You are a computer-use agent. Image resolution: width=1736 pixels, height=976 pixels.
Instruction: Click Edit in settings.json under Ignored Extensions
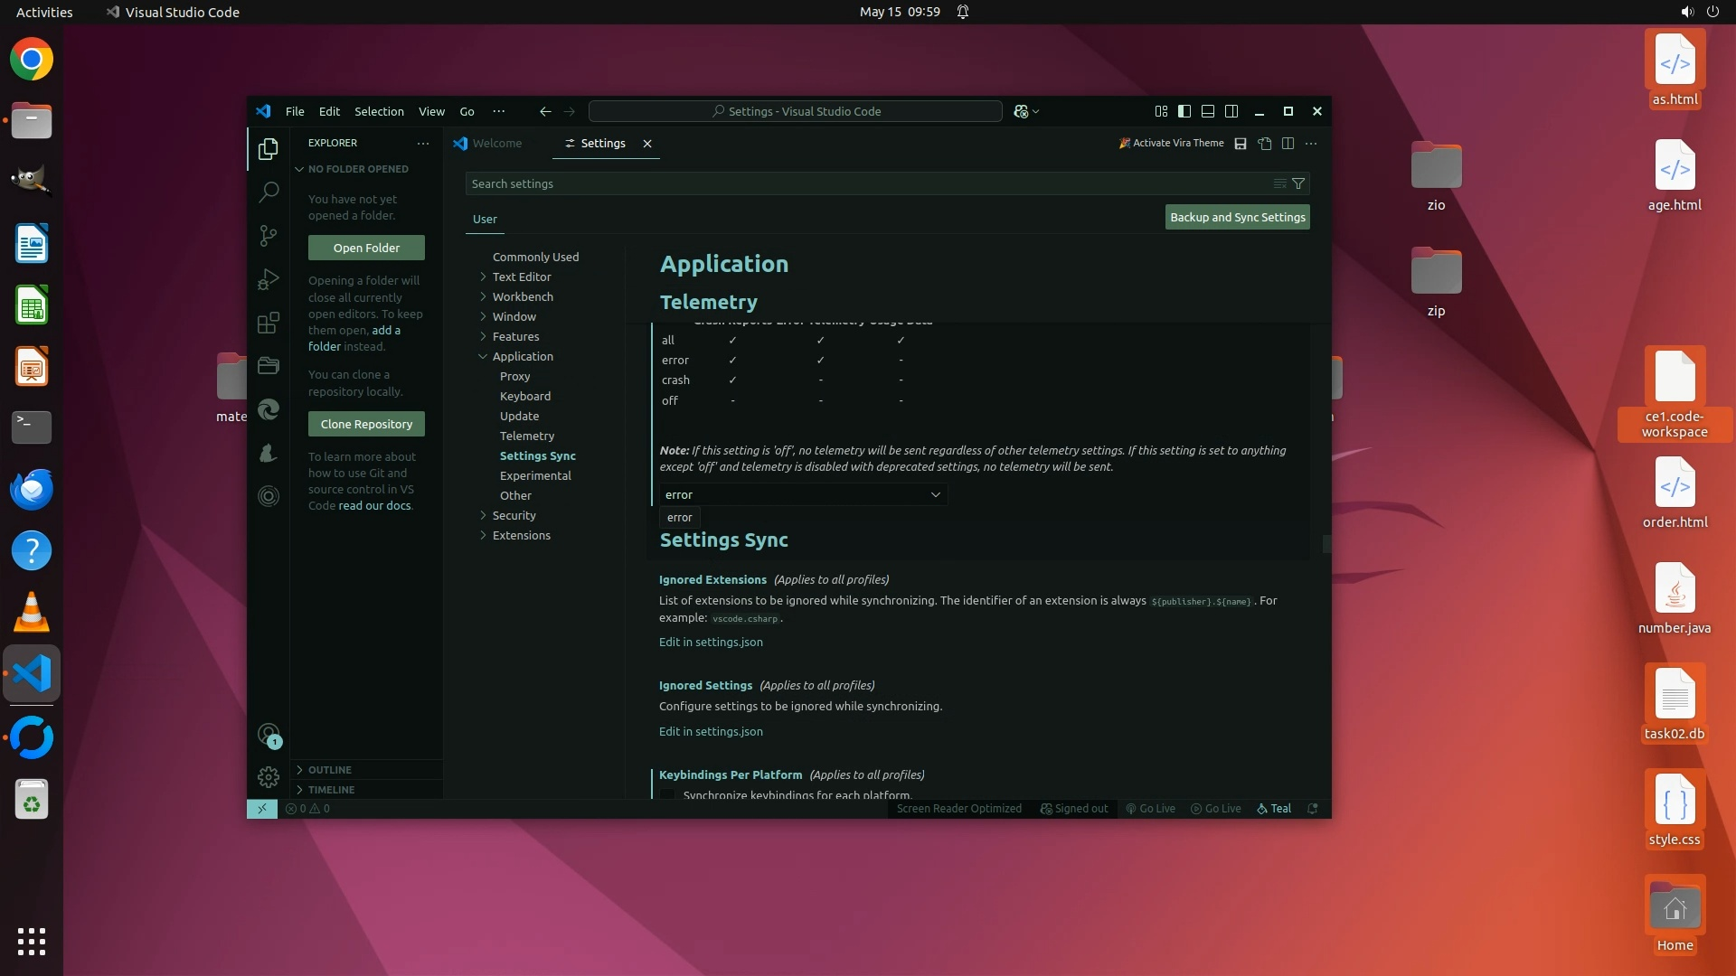pyautogui.click(x=711, y=642)
